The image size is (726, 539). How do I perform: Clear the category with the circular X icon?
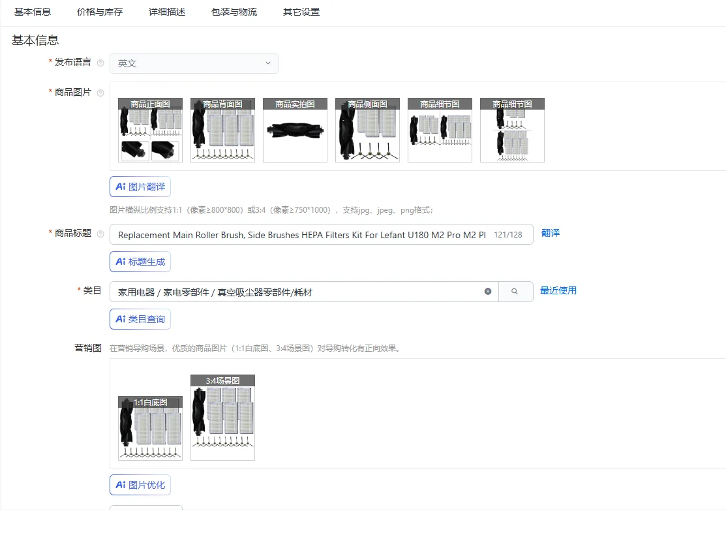(x=487, y=292)
